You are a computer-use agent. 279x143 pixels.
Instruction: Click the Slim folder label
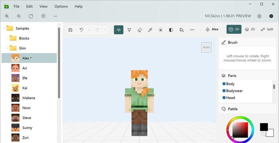[x=23, y=48]
